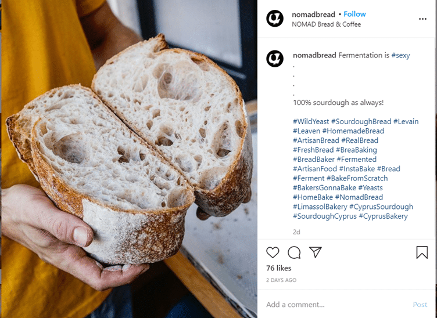The height and width of the screenshot is (318, 437).
Task: Open the 2d timestamp under caption
Action: (296, 232)
